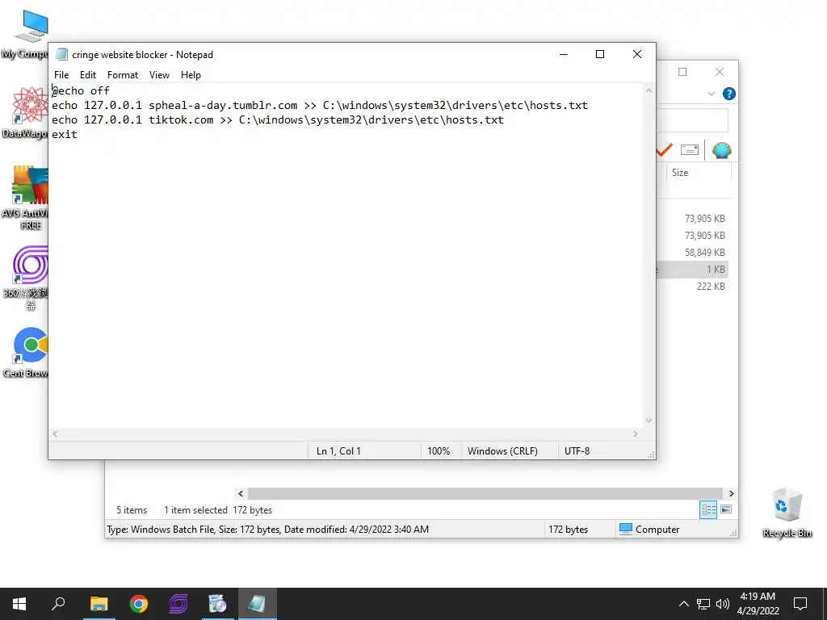The width and height of the screenshot is (827, 620).
Task: Open the File menu in Notepad
Action: tap(61, 75)
